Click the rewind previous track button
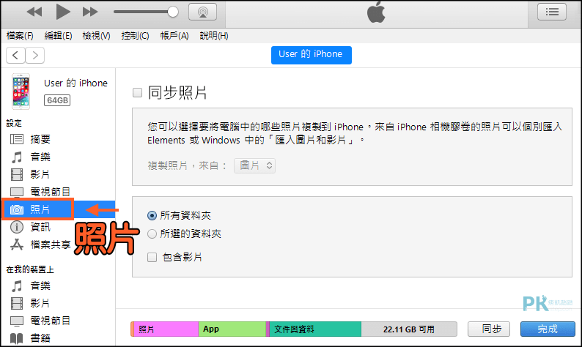The height and width of the screenshot is (347, 582). pos(34,12)
